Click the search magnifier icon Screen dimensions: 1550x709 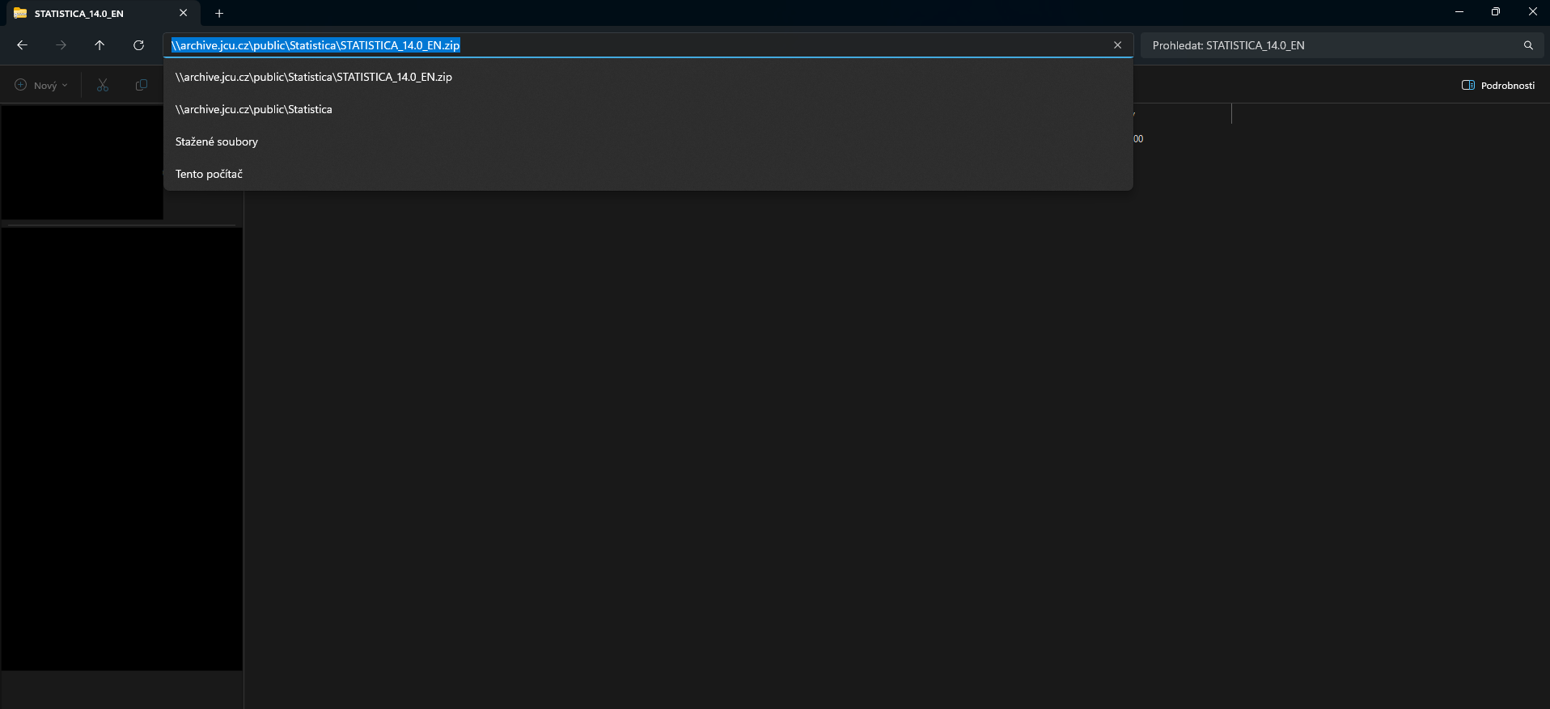tap(1528, 45)
